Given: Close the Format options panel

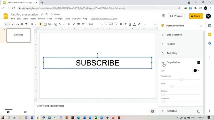Looking at the screenshot, I should tap(201, 26).
